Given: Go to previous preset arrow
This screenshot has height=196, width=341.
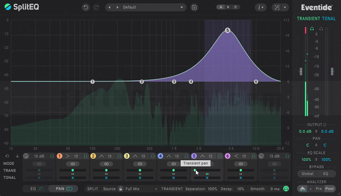Looking at the screenshot, I should pos(110,7).
